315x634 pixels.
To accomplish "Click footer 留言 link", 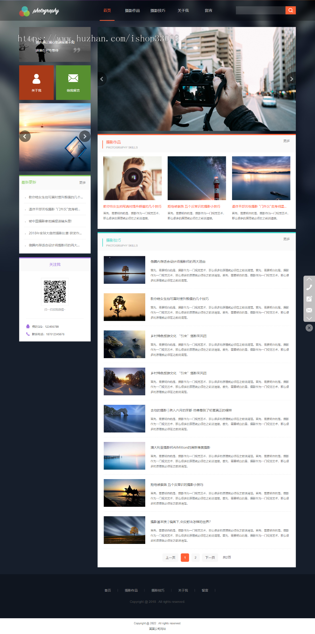I will [x=205, y=590].
